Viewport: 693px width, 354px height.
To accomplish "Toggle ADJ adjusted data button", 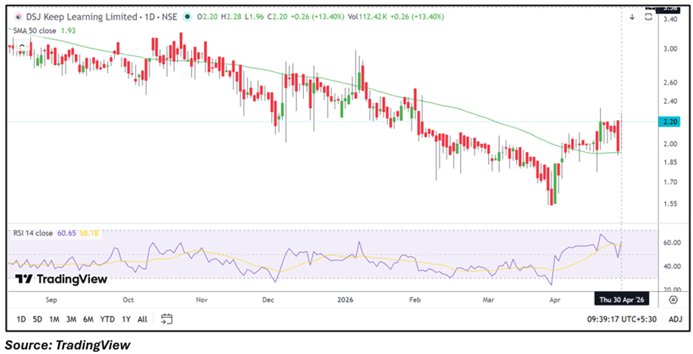I will click(675, 319).
